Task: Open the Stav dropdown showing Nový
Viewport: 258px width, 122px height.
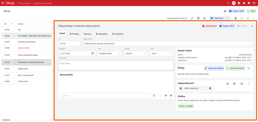Action: [x=162, y=53]
